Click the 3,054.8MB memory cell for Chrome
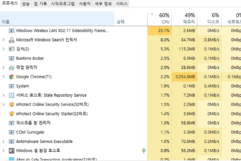This screenshot has width=241, height=161. 184,77
